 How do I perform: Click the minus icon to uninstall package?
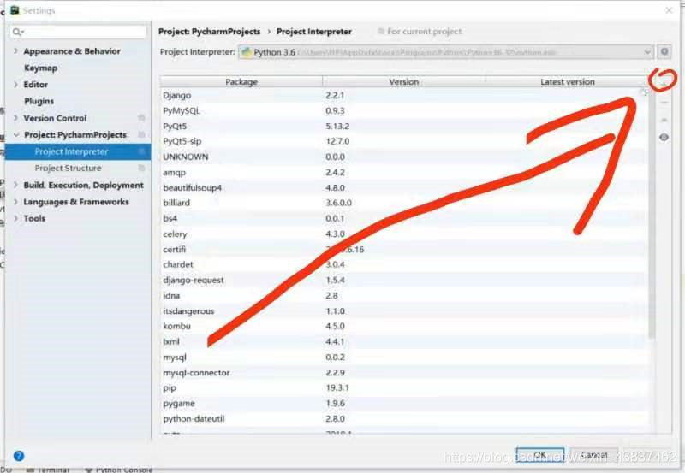(x=664, y=103)
